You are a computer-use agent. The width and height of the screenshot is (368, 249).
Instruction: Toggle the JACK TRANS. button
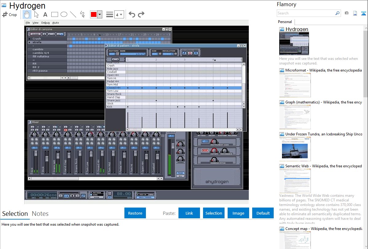point(145,197)
